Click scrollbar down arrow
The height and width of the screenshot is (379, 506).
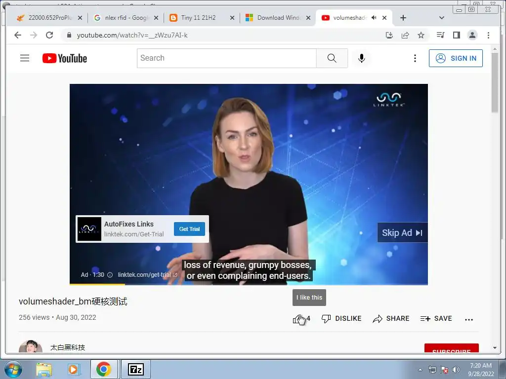[x=495, y=348]
